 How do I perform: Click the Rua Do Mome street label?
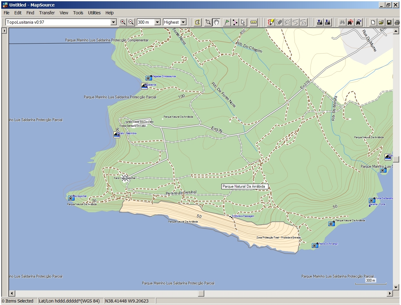pyautogui.click(x=369, y=40)
